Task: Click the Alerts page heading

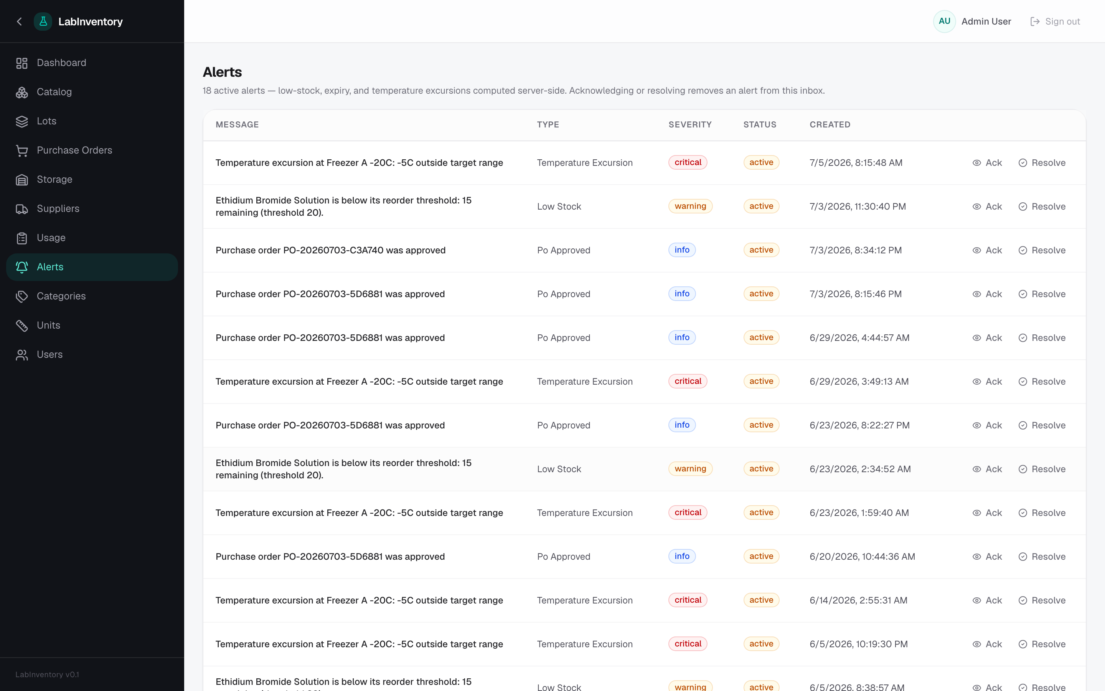Action: pos(223,72)
